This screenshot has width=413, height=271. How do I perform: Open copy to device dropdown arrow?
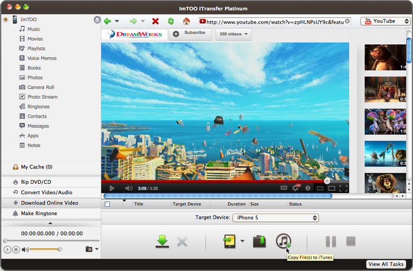coord(242,241)
